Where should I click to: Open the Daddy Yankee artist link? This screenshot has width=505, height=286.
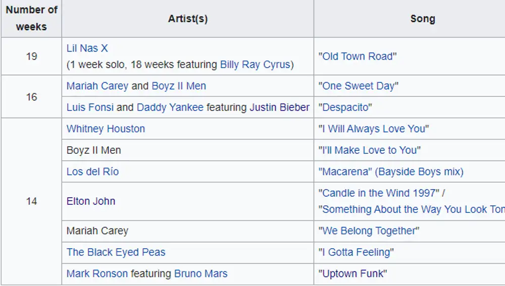170,107
